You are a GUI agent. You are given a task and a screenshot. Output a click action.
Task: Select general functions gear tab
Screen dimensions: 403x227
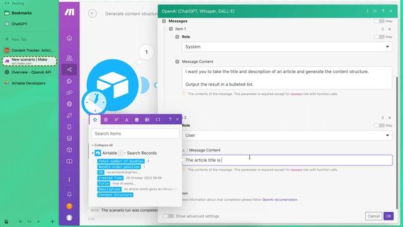point(106,120)
